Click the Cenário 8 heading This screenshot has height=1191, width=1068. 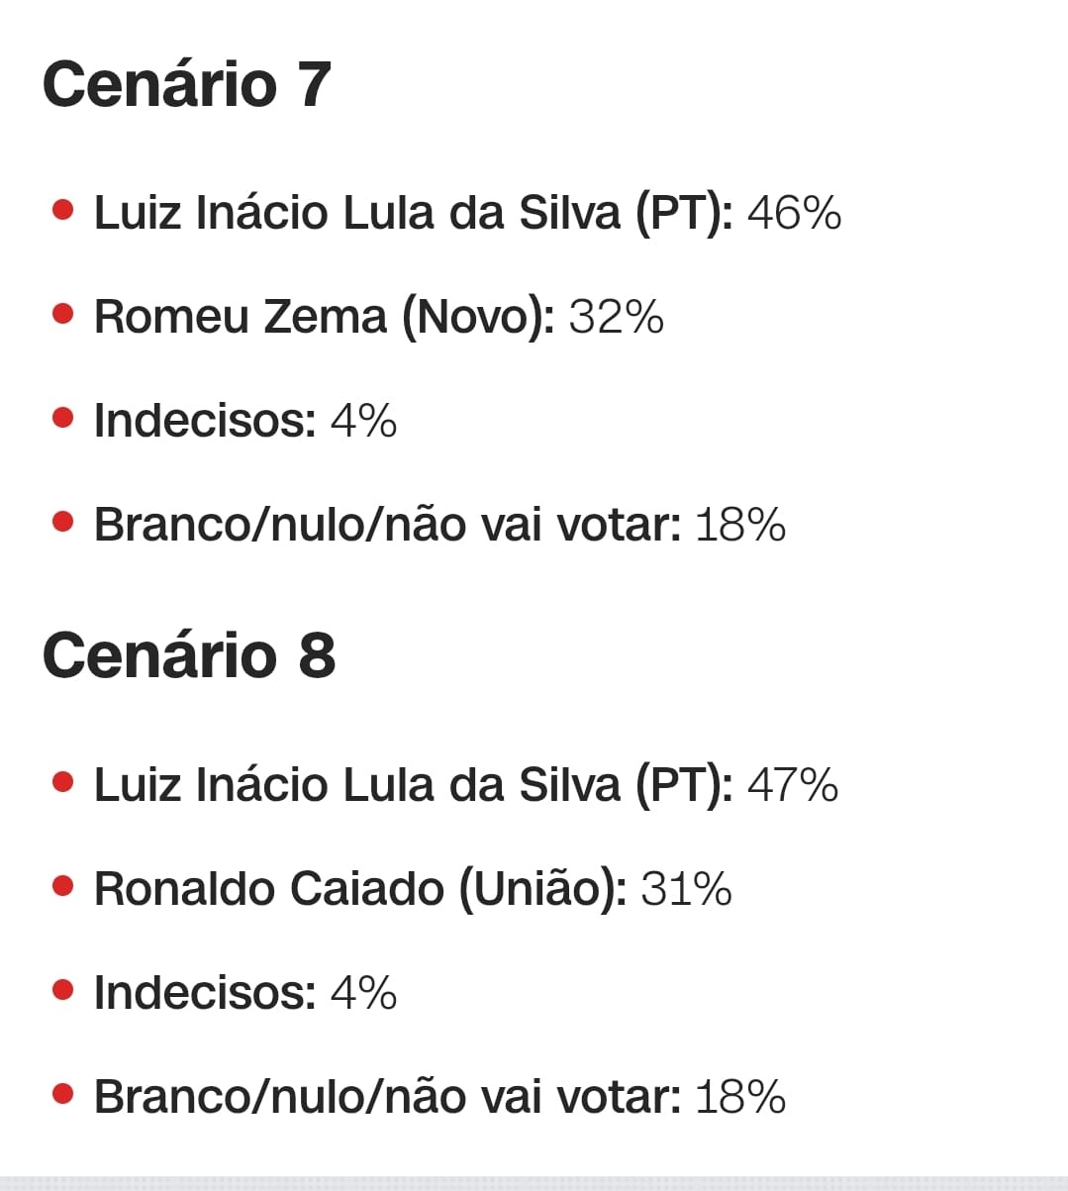188,655
